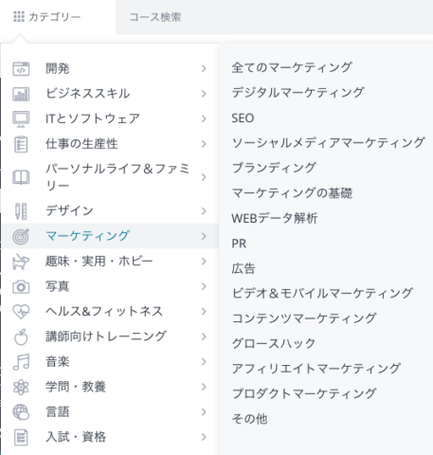The image size is (433, 455).
Task: Click the globe icon beside 言語
Action: click(x=21, y=412)
